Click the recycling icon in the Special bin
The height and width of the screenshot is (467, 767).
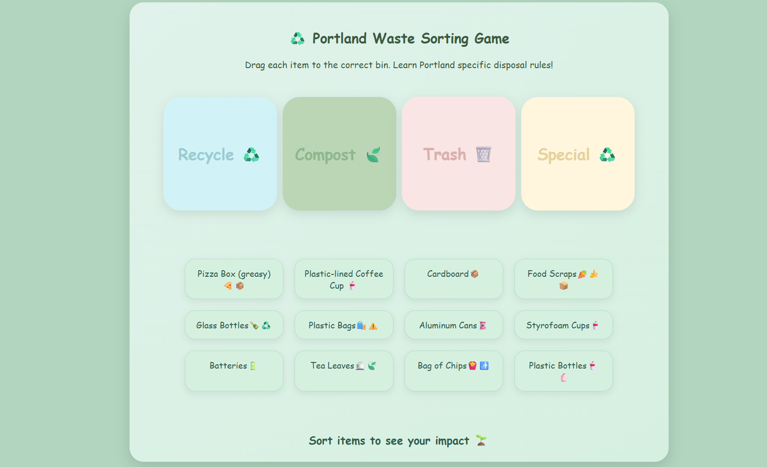[x=607, y=155]
